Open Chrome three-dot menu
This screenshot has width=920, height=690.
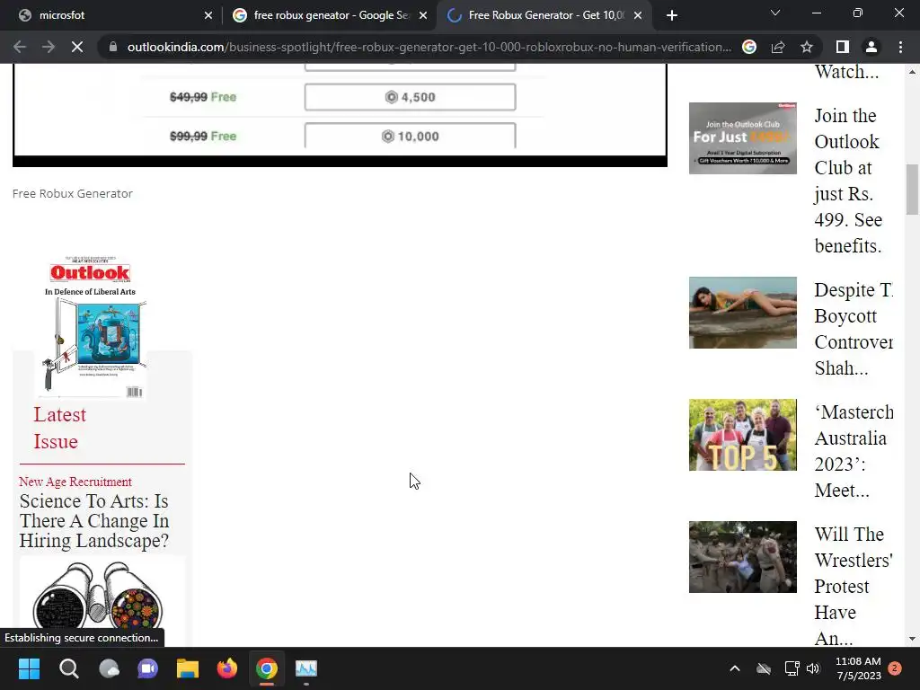(900, 47)
